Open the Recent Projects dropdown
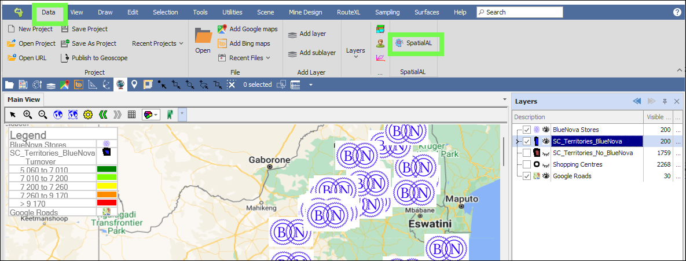Image resolution: width=686 pixels, height=261 pixels. 157,43
